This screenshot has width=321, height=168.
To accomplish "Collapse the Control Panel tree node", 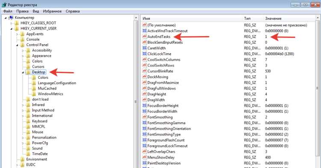I will coord(17,45).
